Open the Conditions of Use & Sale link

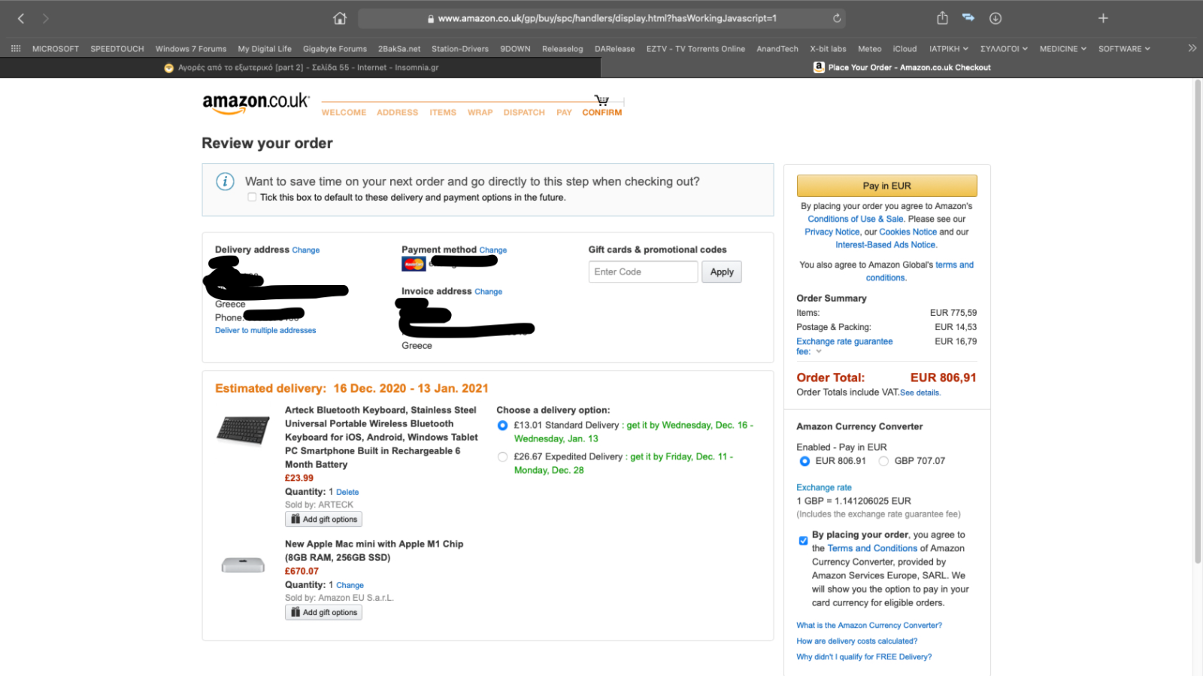(x=856, y=219)
